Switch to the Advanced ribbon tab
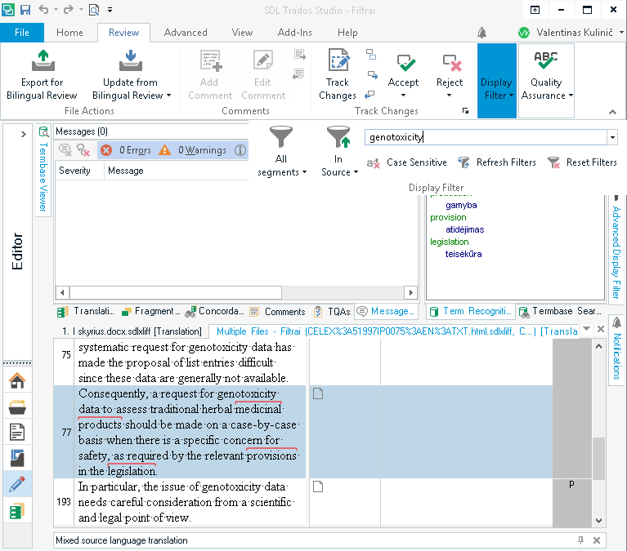The height and width of the screenshot is (551, 627). [x=186, y=33]
